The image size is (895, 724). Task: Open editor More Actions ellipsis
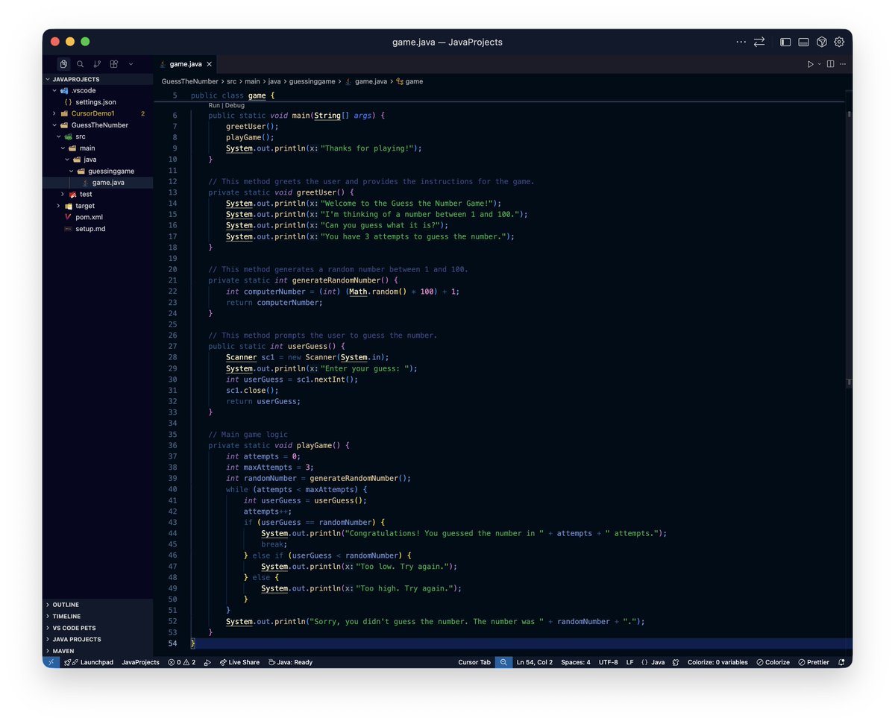point(843,64)
